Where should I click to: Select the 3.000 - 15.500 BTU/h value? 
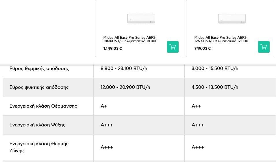click(215, 68)
